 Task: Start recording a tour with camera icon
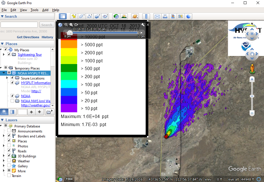[x=105, y=16]
